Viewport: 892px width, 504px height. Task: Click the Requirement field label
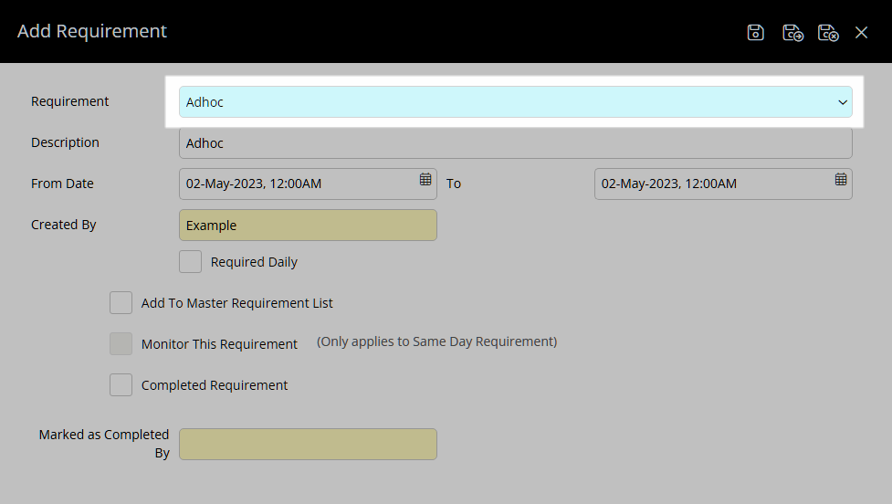point(70,101)
